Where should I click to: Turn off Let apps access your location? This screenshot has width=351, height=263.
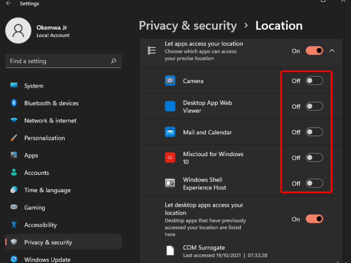pyautogui.click(x=314, y=51)
